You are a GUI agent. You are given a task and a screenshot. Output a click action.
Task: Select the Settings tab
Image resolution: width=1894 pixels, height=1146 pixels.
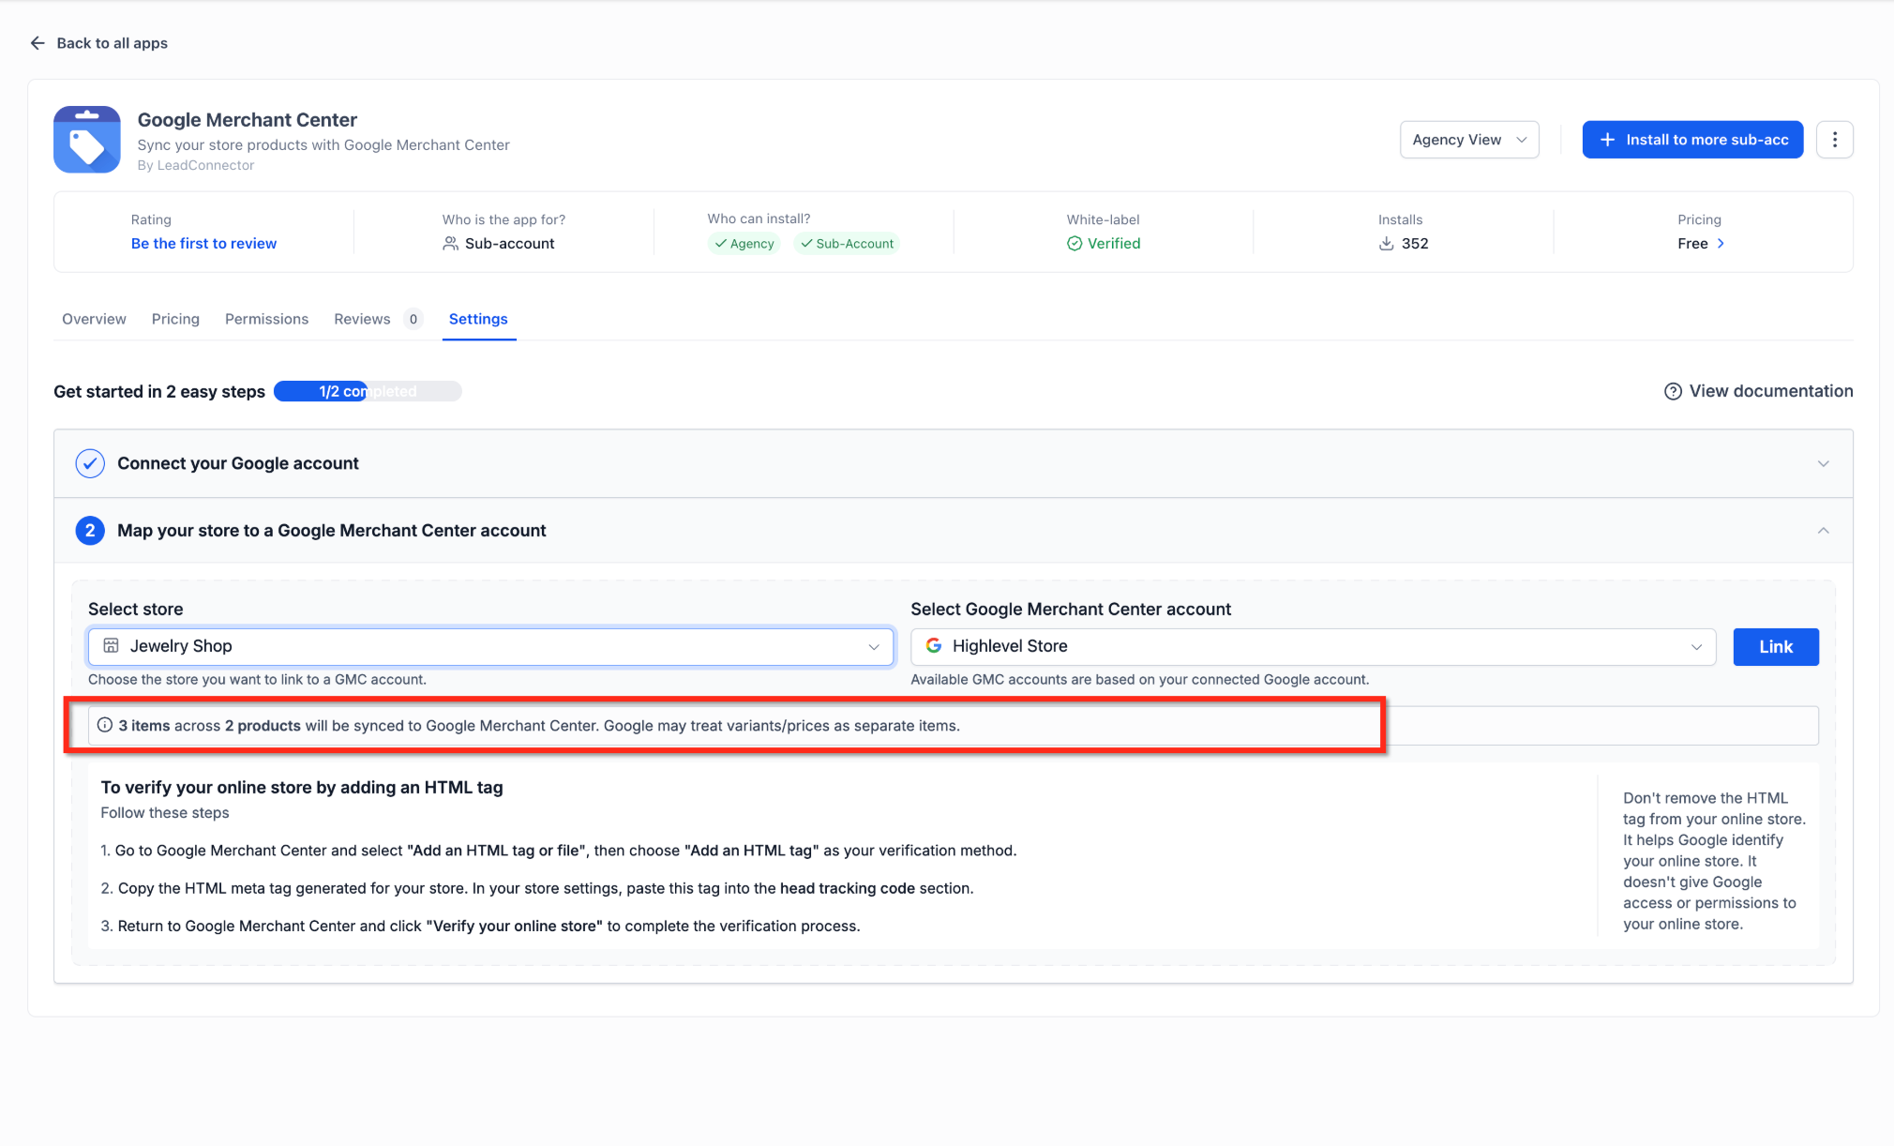tap(478, 319)
